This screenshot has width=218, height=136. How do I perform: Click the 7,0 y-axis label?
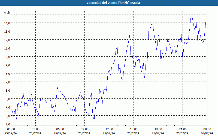8,82
